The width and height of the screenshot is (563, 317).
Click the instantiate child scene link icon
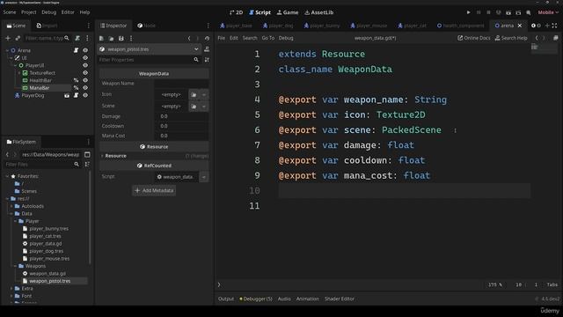coord(18,38)
